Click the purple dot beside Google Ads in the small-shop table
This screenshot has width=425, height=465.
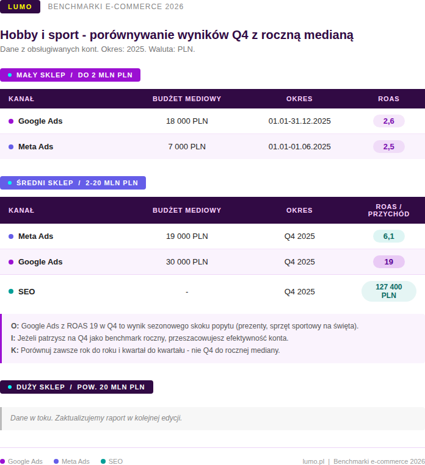(x=11, y=121)
